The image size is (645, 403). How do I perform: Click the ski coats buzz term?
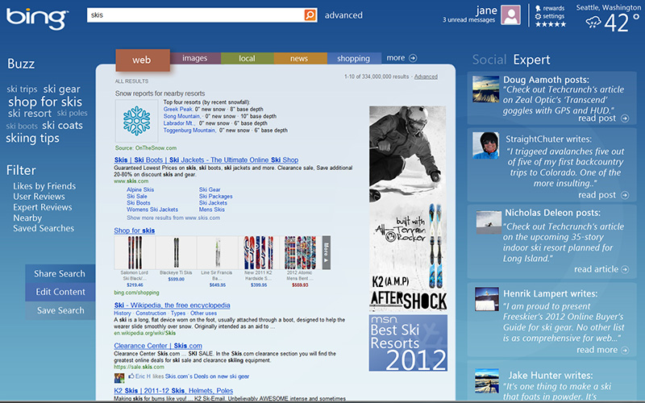point(62,126)
